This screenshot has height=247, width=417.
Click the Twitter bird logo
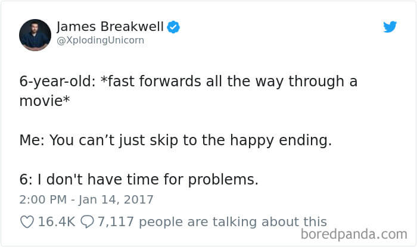click(x=390, y=27)
